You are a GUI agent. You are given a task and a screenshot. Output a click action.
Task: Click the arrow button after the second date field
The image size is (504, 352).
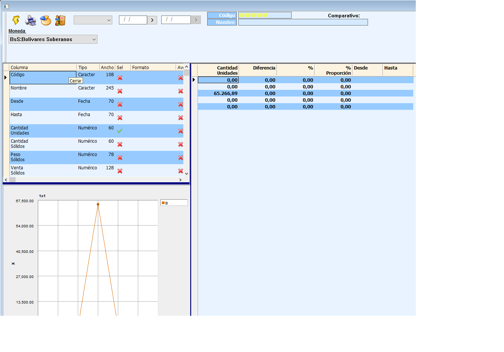[x=196, y=20]
